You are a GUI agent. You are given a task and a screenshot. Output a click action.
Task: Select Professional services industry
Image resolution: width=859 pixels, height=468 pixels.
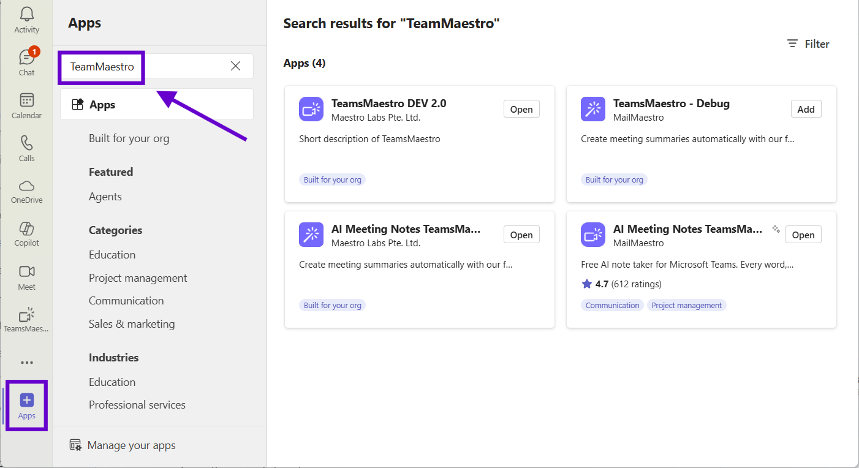pos(137,405)
